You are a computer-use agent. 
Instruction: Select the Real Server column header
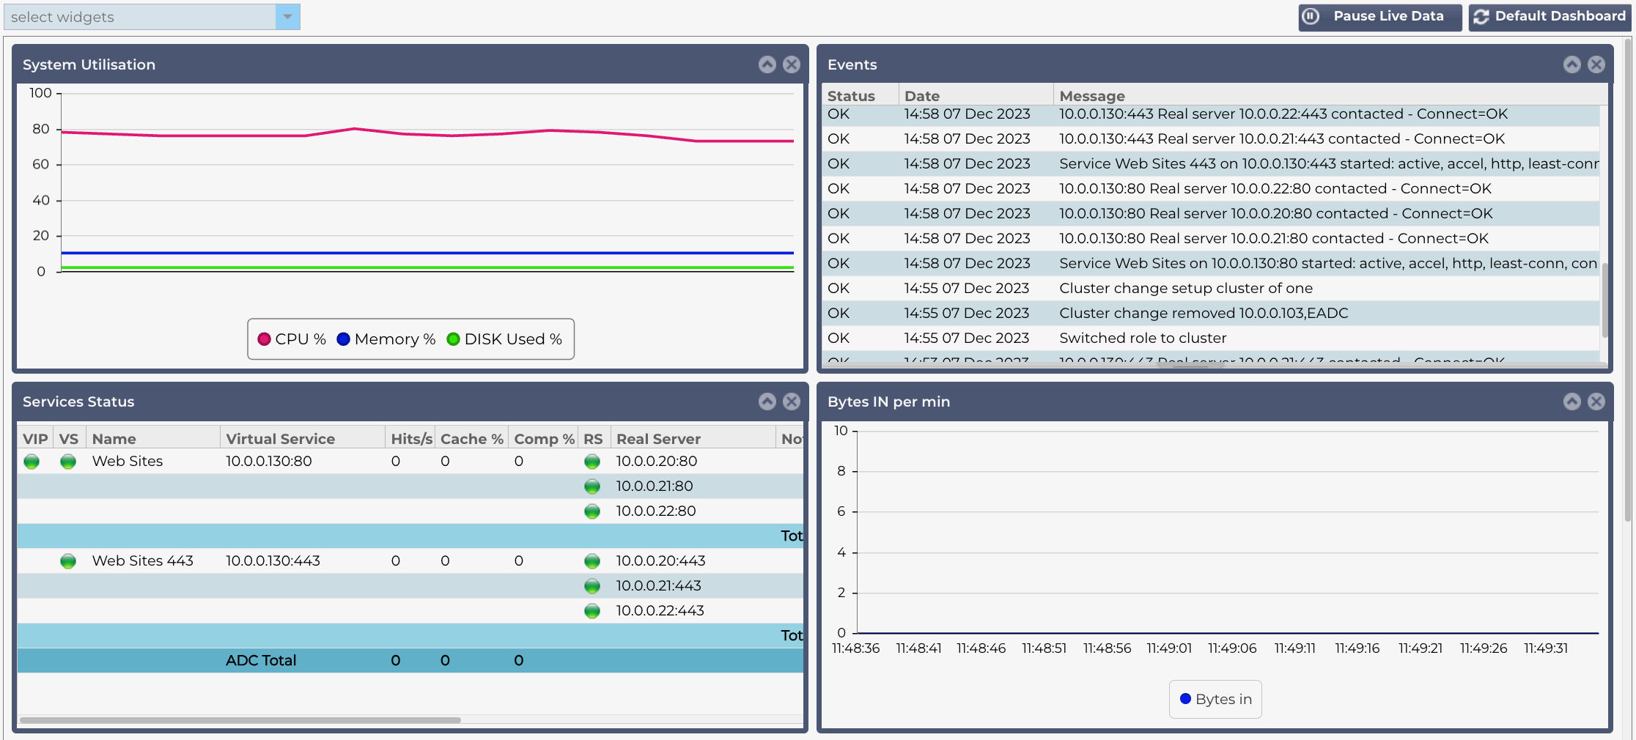pos(656,438)
